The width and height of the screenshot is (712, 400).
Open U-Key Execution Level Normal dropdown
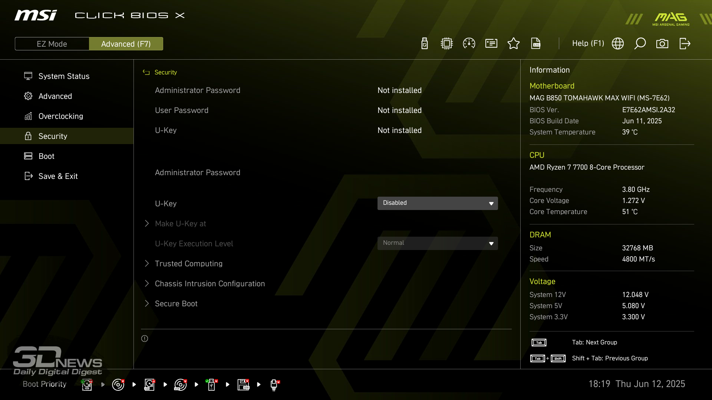click(438, 243)
